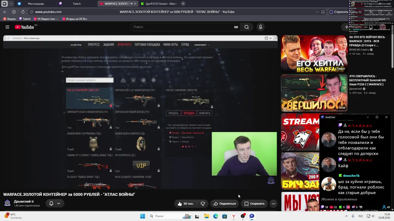The height and width of the screenshot is (221, 394).
Task: Open the browser three-dot page menu
Action: [x=317, y=12]
